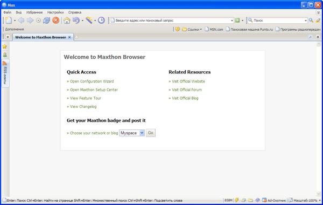This screenshot has height=205, width=323.
Task: Toggle the Ad-Охотник ad blocker
Action: point(274,200)
